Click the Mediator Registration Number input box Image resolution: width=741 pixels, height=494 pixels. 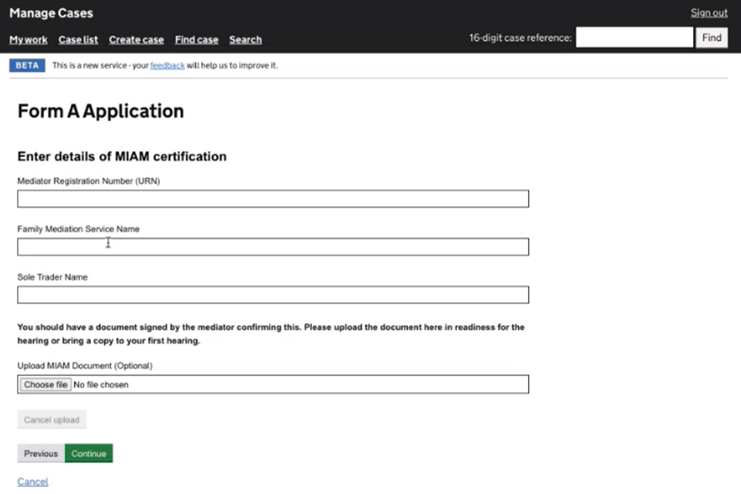[272, 199]
